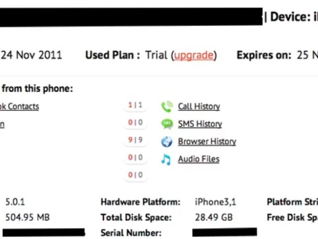Open the SMS History link
318x239 pixels.
(x=200, y=124)
